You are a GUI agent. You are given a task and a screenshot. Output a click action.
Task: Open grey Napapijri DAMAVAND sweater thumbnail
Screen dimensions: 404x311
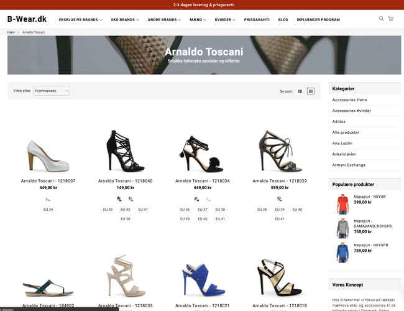(342, 228)
